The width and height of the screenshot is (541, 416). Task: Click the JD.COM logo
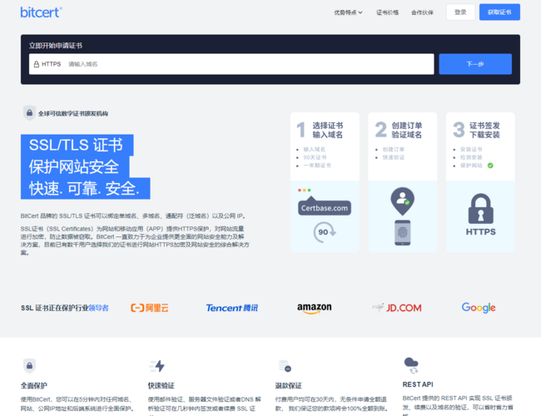pos(397,308)
